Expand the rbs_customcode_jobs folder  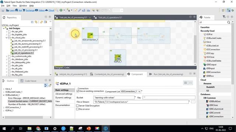(7, 56)
